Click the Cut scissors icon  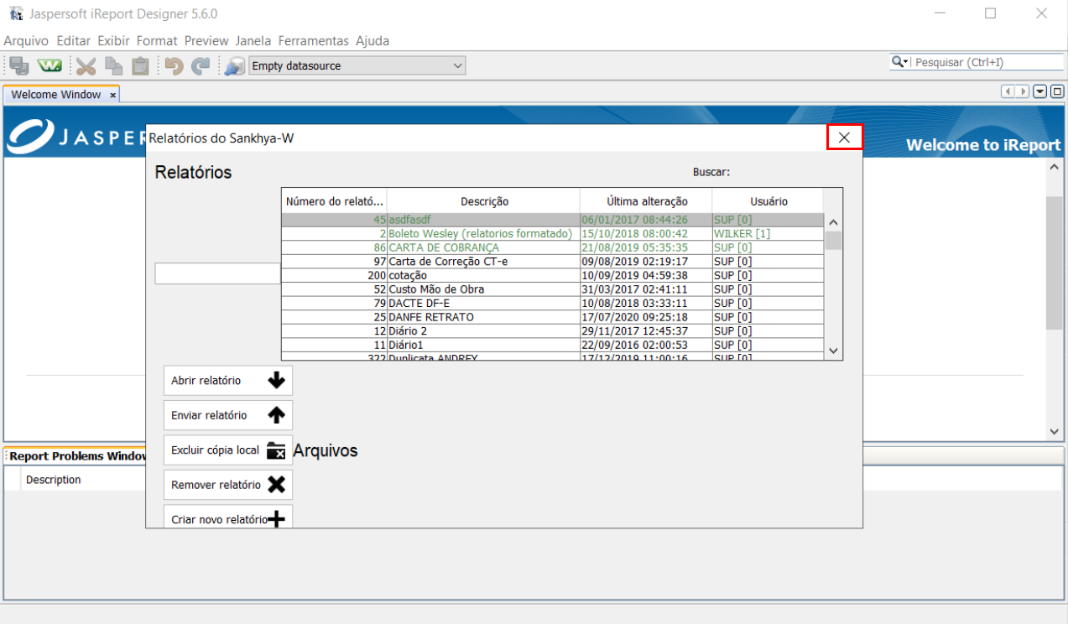pos(86,65)
